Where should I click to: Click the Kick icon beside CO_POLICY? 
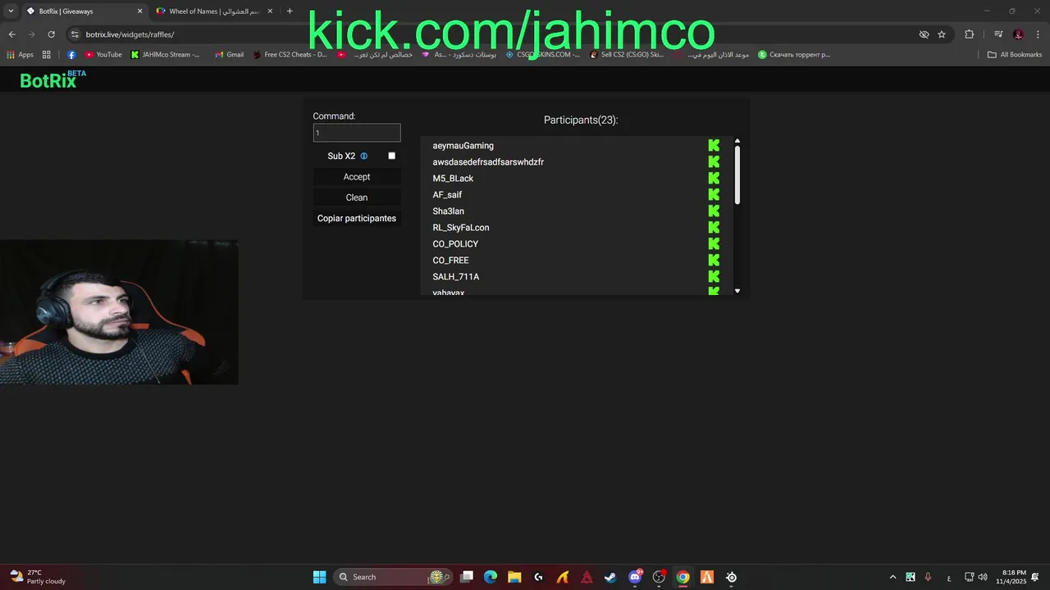714,244
